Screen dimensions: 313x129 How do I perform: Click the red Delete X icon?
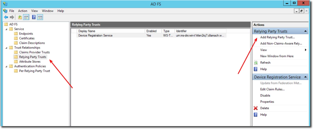(256, 108)
